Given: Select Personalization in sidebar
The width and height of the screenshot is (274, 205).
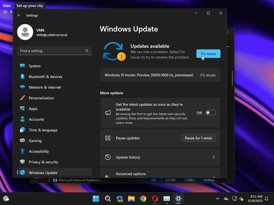Looking at the screenshot, I should (x=55, y=98).
